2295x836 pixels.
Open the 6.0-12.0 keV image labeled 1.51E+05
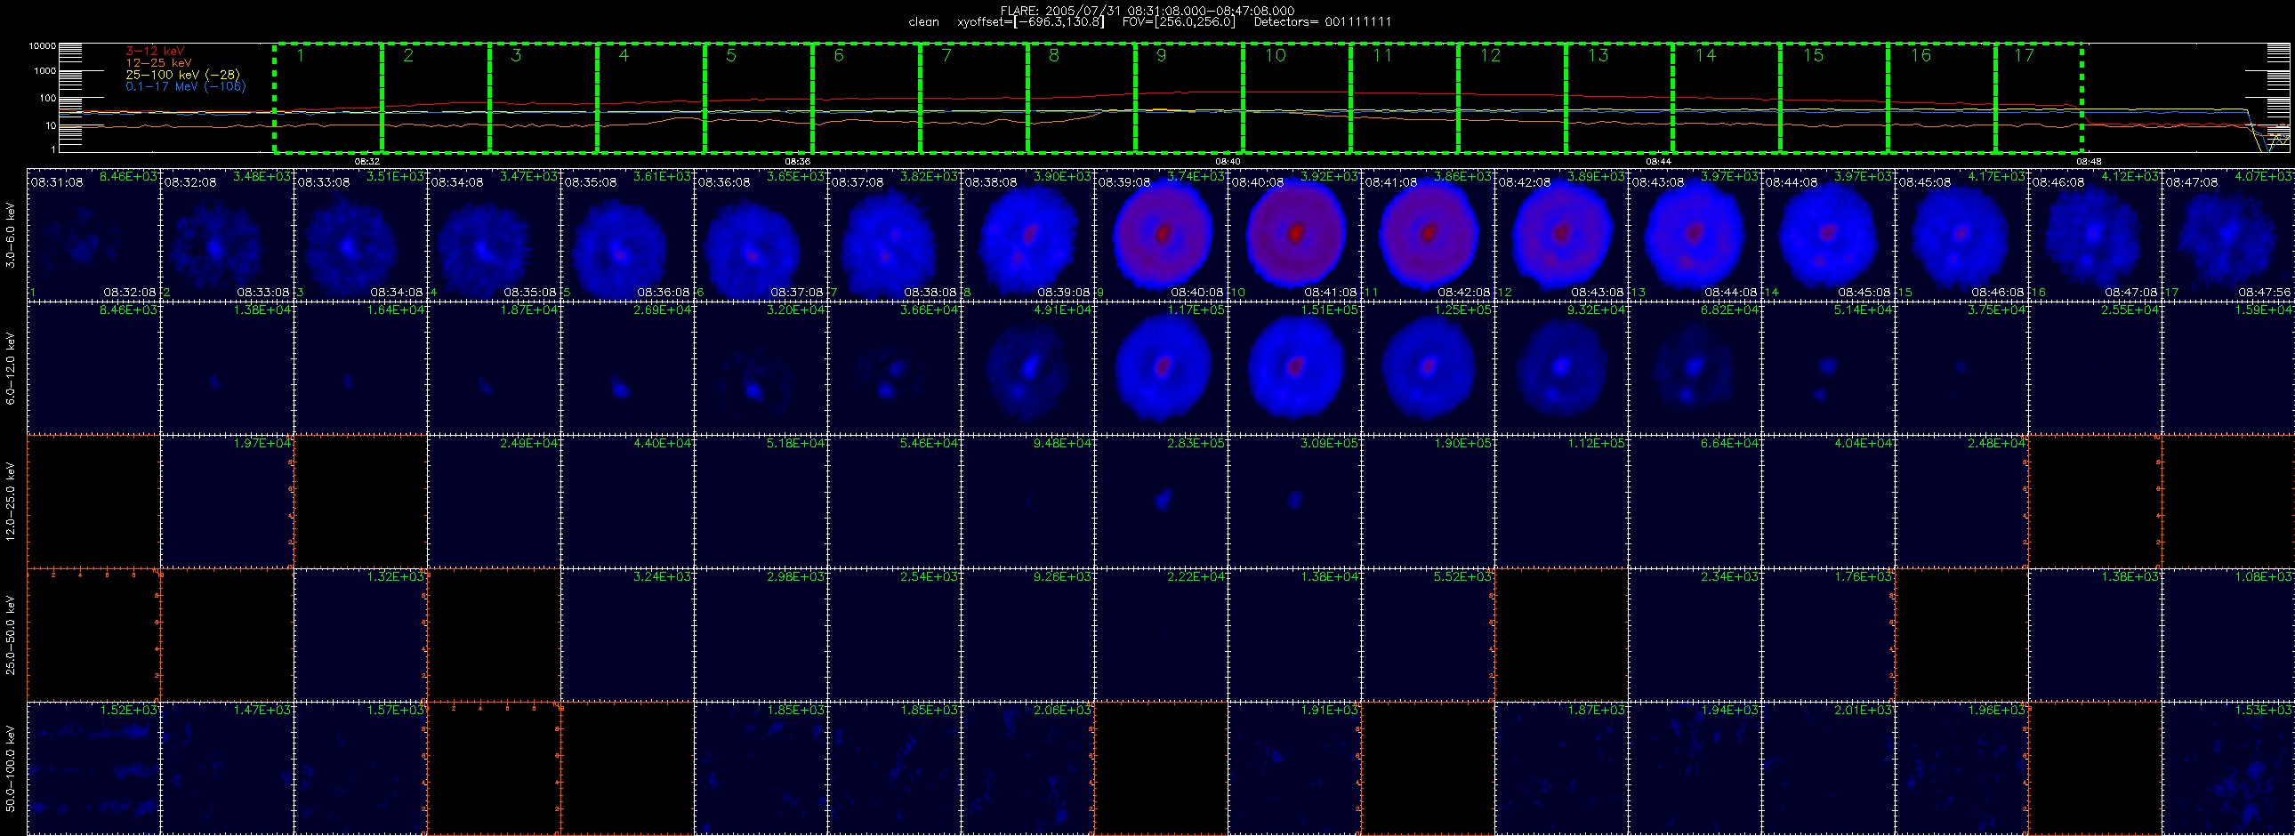(1295, 367)
